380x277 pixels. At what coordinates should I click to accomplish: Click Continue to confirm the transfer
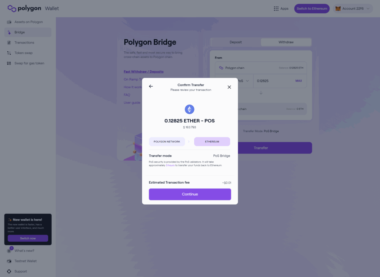tap(190, 194)
